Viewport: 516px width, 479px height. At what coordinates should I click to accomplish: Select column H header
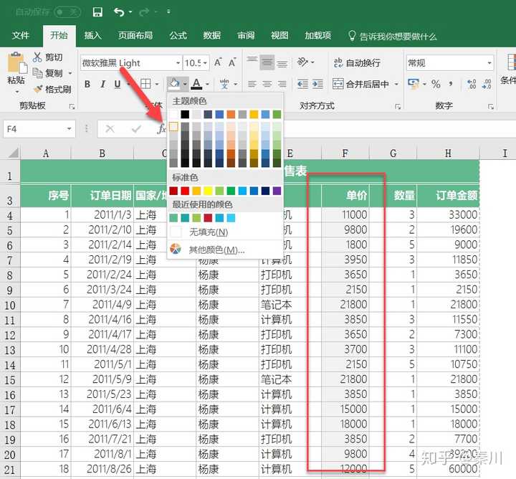tap(448, 153)
